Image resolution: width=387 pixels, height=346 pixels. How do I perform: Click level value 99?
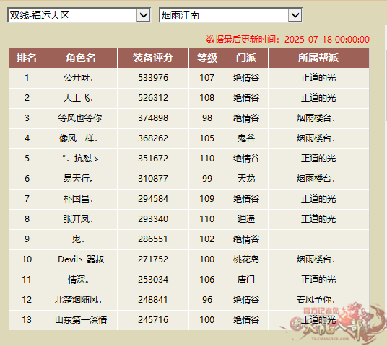tap(207, 179)
